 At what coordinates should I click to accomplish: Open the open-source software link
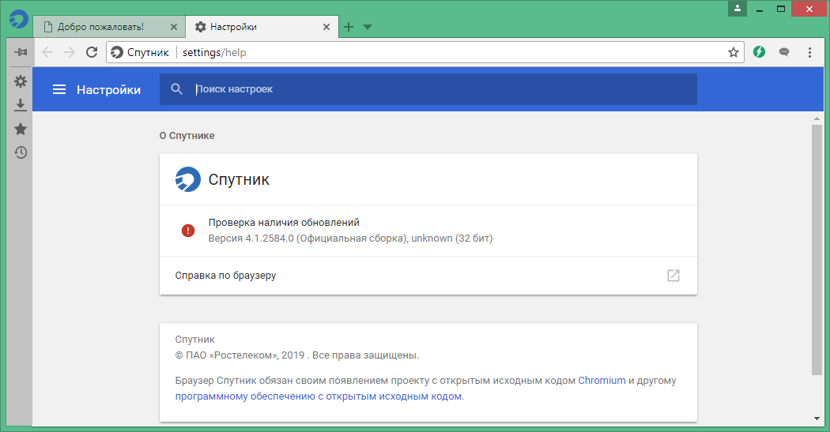click(319, 396)
